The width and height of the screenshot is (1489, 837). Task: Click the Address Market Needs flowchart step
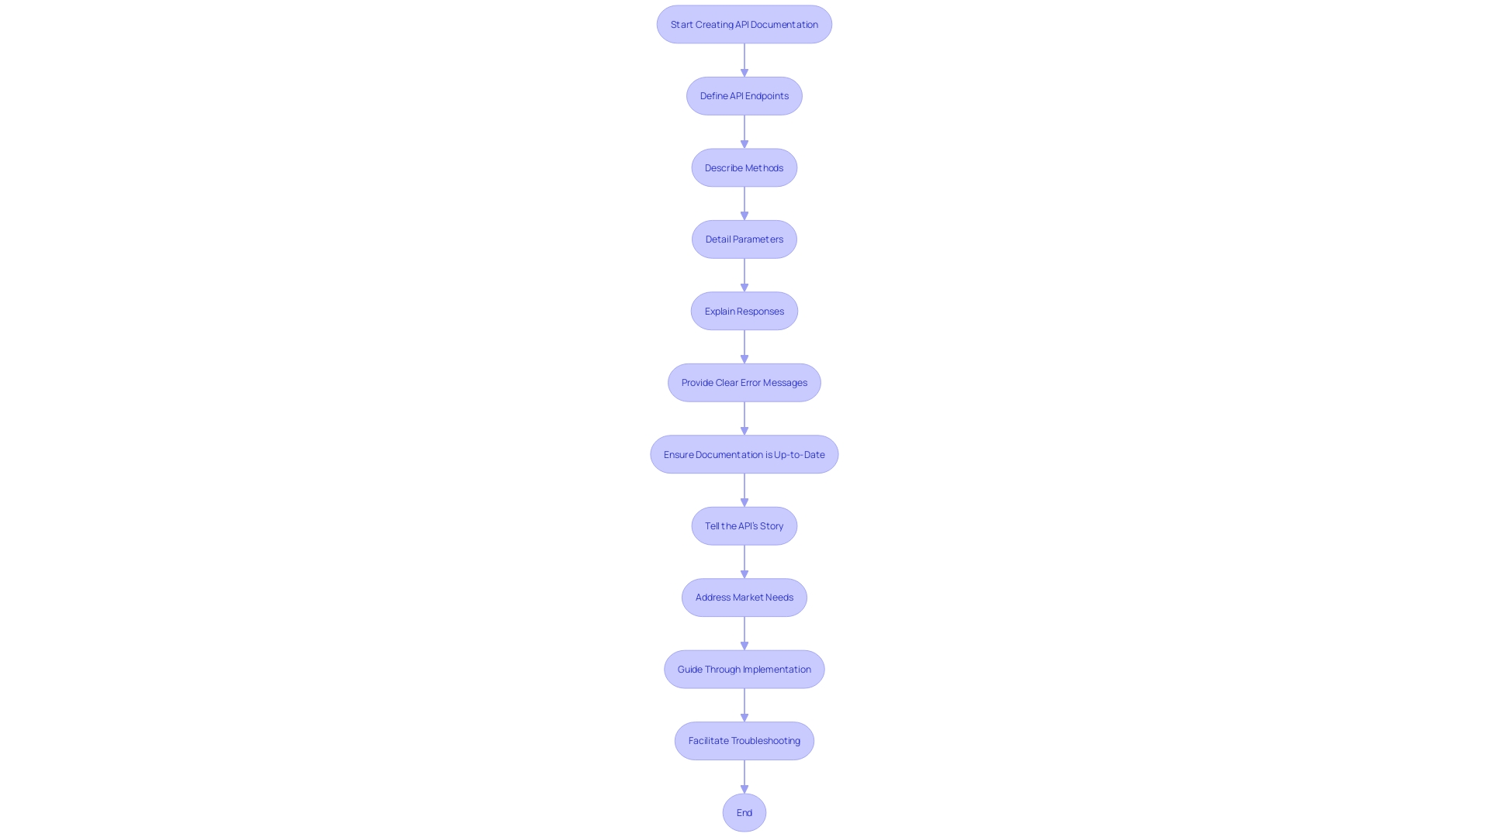click(744, 597)
